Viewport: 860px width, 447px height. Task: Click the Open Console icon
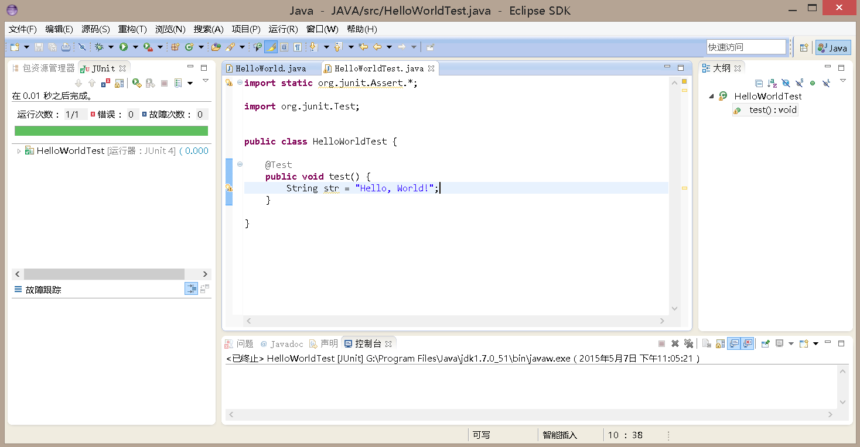(x=804, y=343)
